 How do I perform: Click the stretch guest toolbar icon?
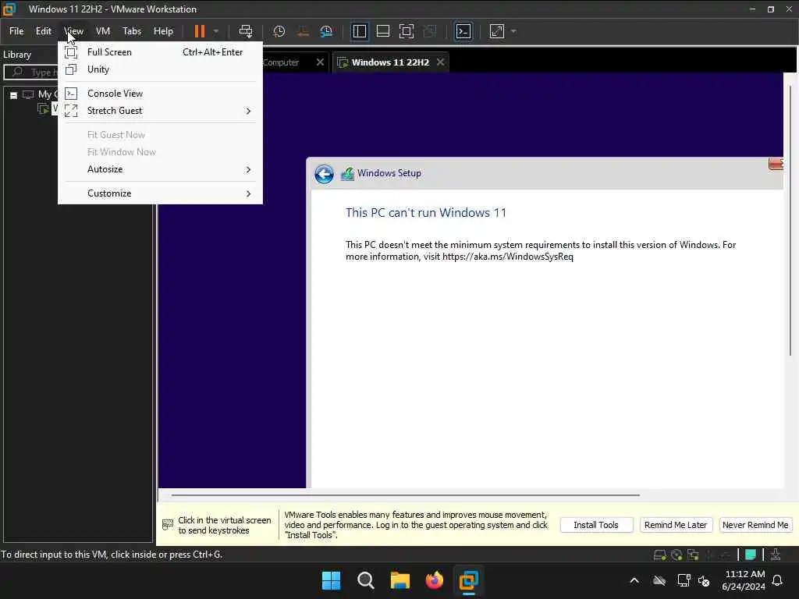click(497, 31)
